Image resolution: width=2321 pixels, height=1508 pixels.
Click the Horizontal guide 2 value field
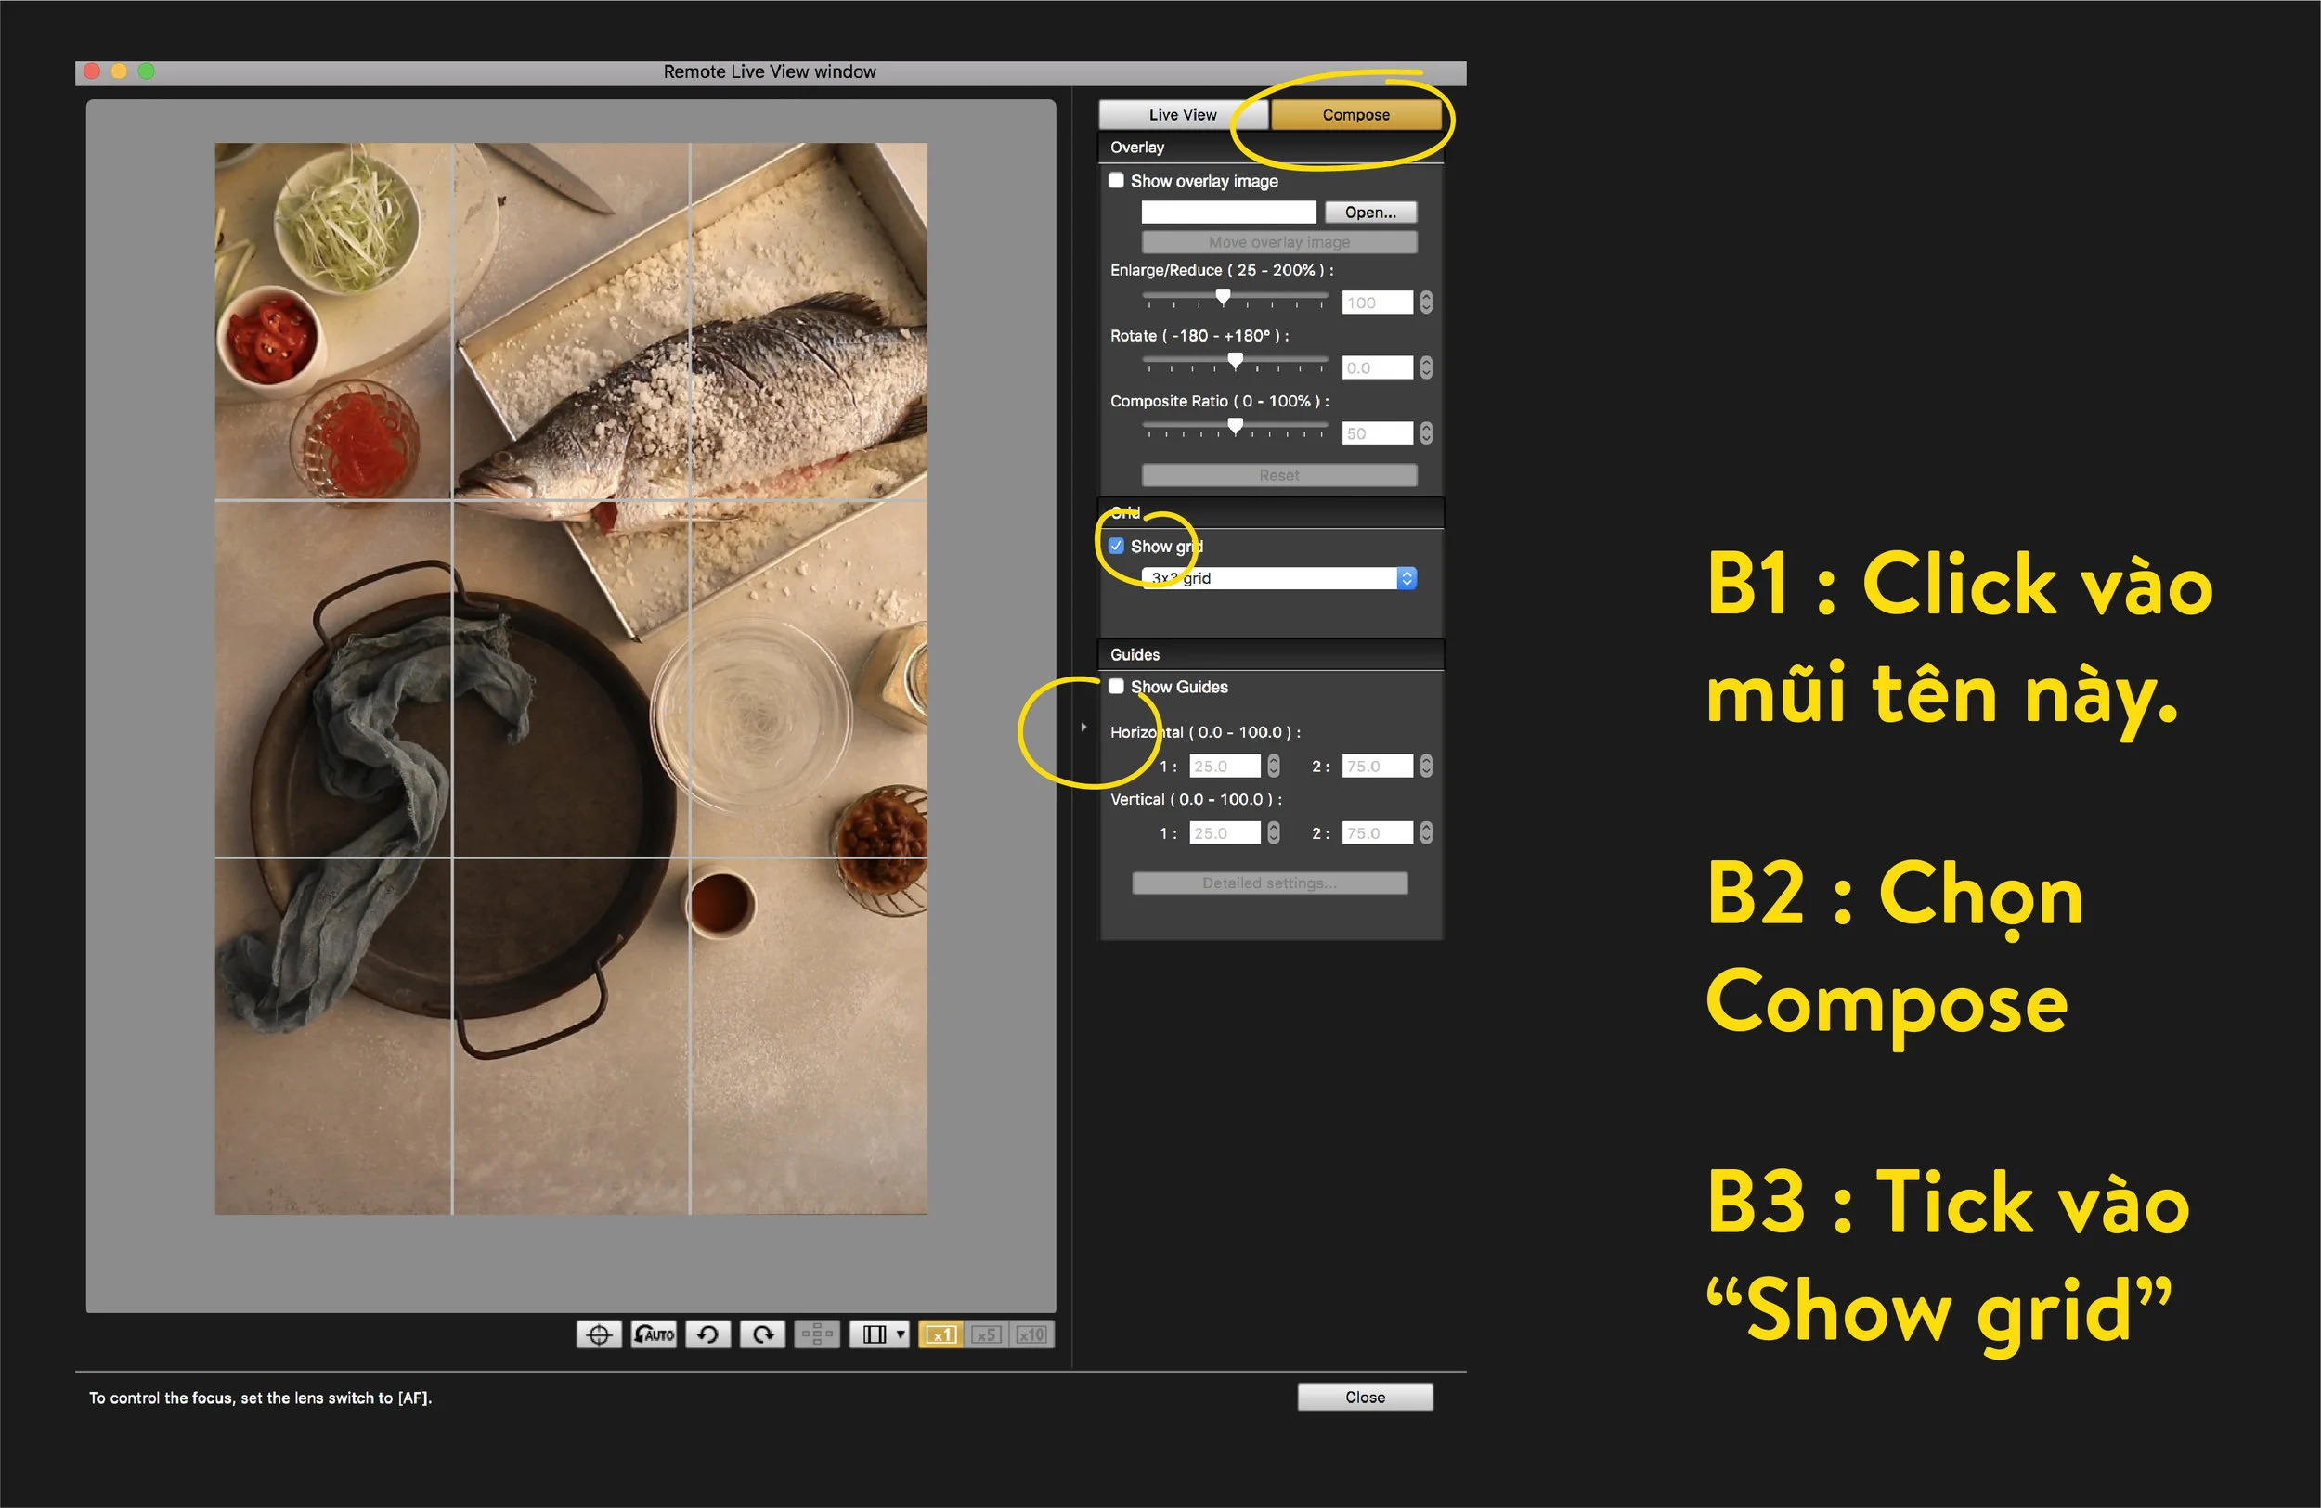1377,767
